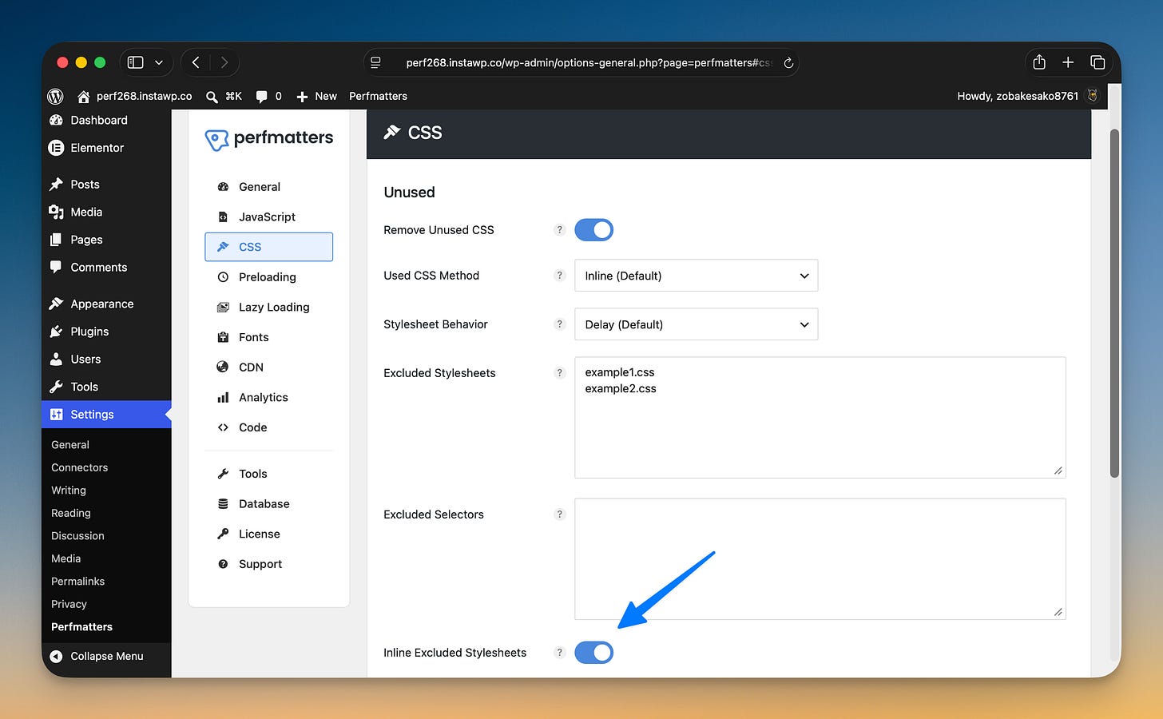The image size is (1163, 719).
Task: Select the JavaScript tab in Perfmatters menu
Action: coord(268,217)
